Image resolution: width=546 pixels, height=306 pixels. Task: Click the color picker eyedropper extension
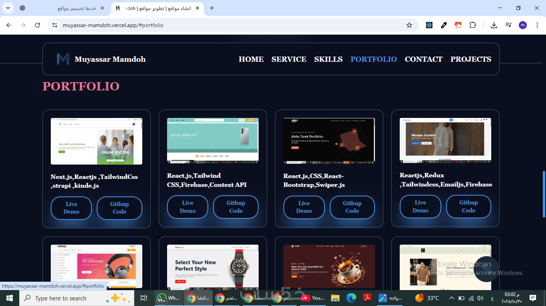(x=444, y=25)
